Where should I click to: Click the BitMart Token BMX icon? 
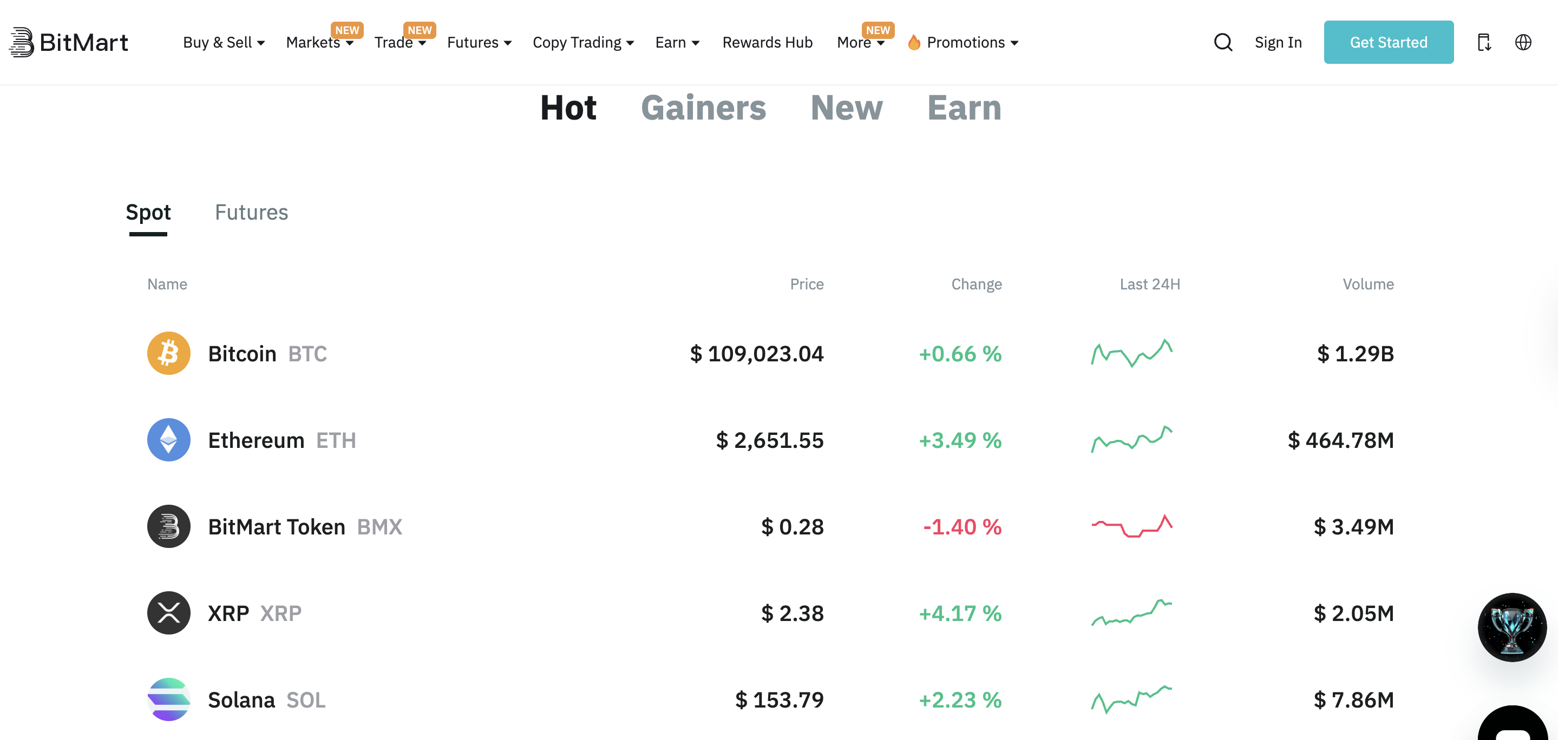(x=169, y=526)
